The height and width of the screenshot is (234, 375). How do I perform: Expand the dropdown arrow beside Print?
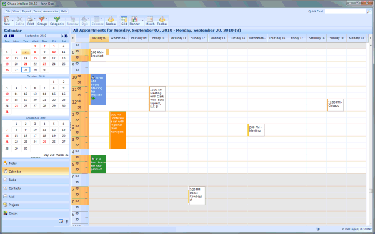pos(34,19)
